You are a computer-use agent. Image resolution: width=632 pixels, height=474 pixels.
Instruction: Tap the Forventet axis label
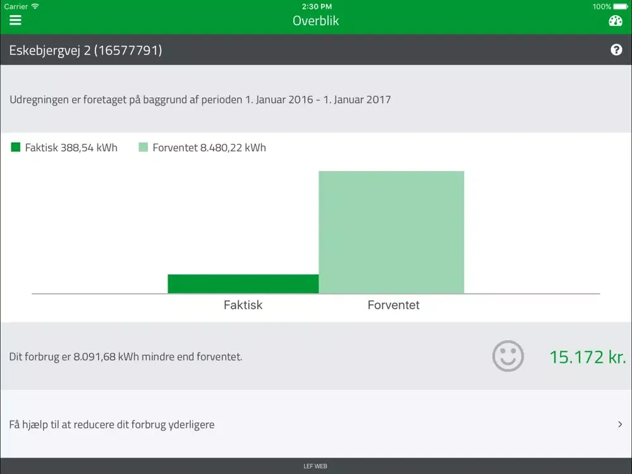[x=393, y=305]
